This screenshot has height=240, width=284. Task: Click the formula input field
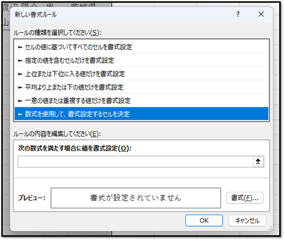pos(135,162)
